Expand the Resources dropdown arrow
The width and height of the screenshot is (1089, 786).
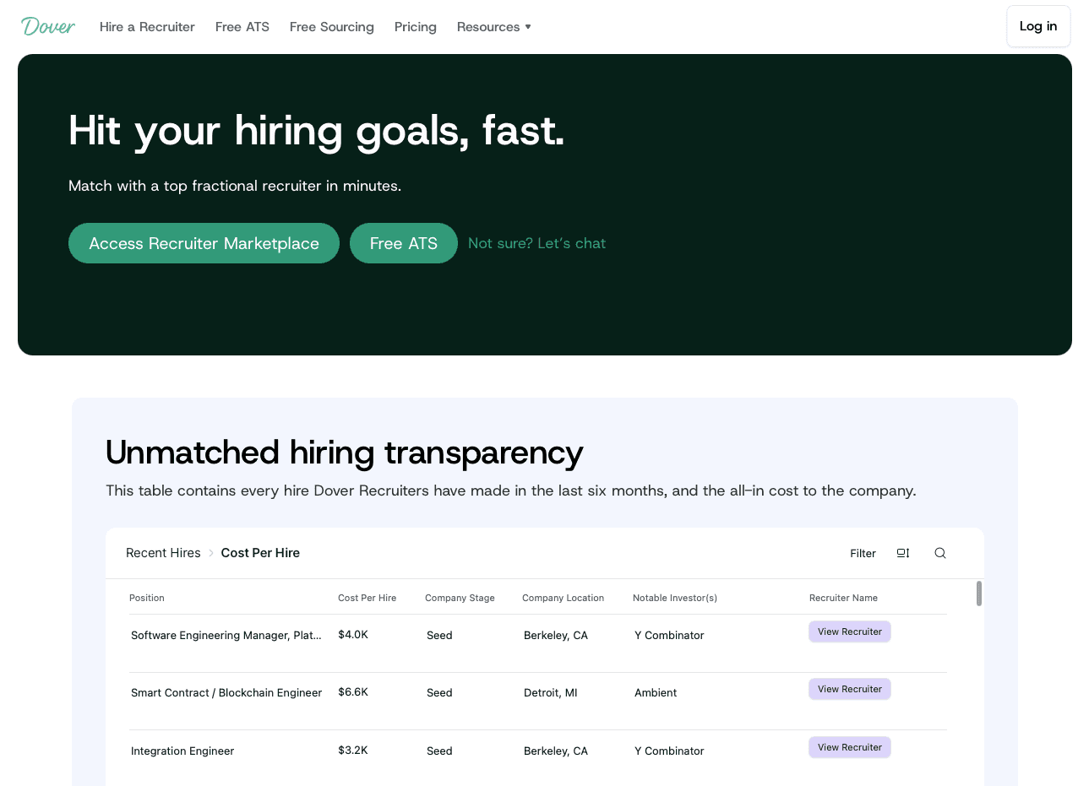528,27
